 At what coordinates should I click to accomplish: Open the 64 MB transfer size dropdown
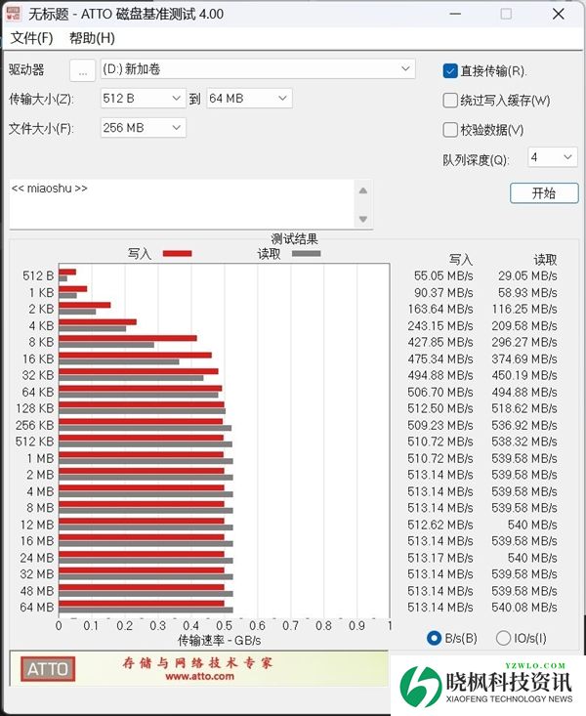coord(249,99)
